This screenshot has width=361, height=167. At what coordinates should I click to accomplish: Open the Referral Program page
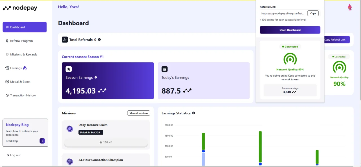pyautogui.click(x=21, y=41)
